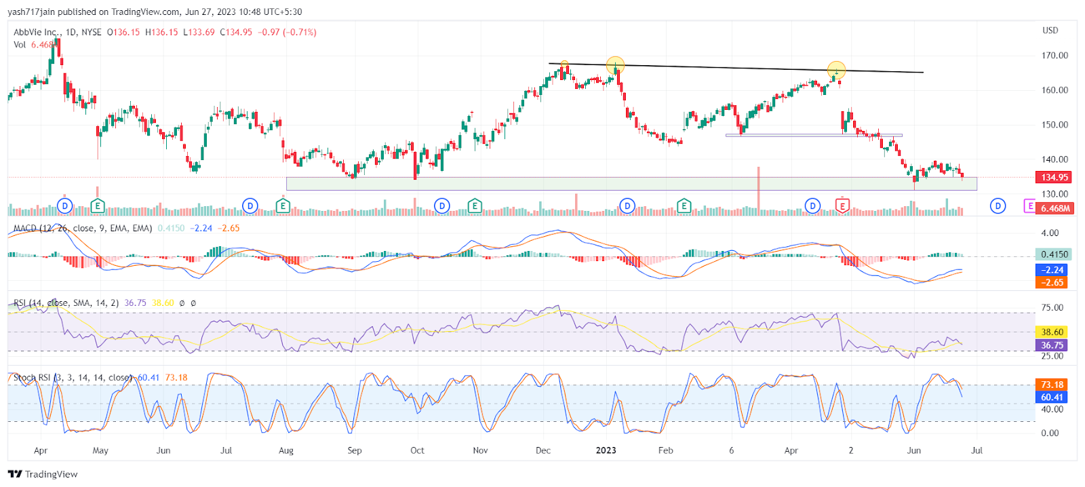Viewport: 1085px width, 487px height.
Task: Click the closing value C134.95 in the legend
Action: pos(236,32)
